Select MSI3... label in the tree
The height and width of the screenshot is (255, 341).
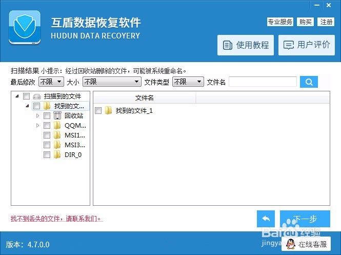coord(75,145)
